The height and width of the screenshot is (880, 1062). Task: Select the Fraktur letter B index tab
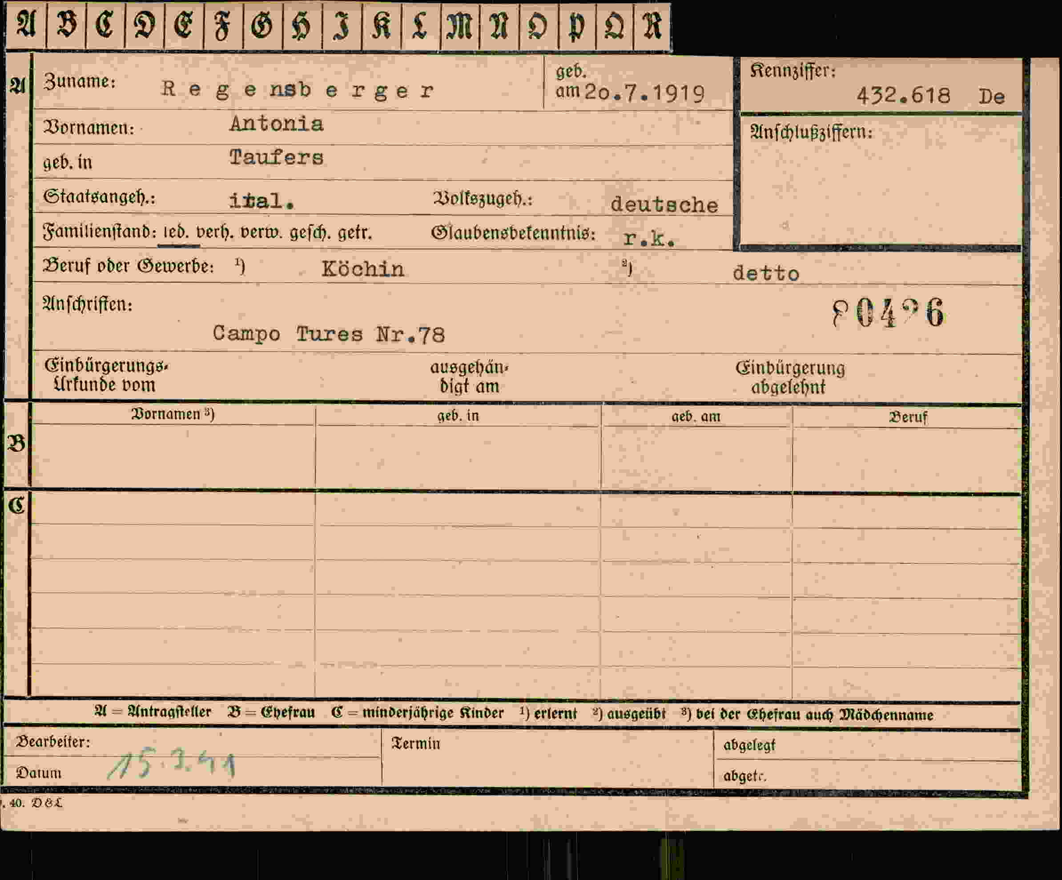click(x=66, y=25)
